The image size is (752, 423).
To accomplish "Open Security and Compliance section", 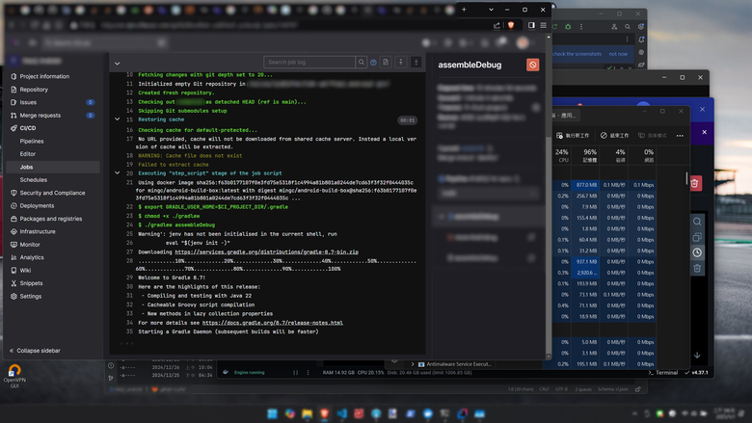I will pyautogui.click(x=47, y=193).
